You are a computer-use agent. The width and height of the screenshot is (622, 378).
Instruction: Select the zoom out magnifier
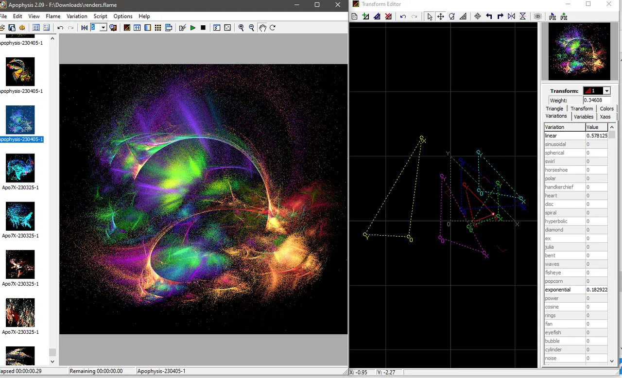[x=252, y=28]
